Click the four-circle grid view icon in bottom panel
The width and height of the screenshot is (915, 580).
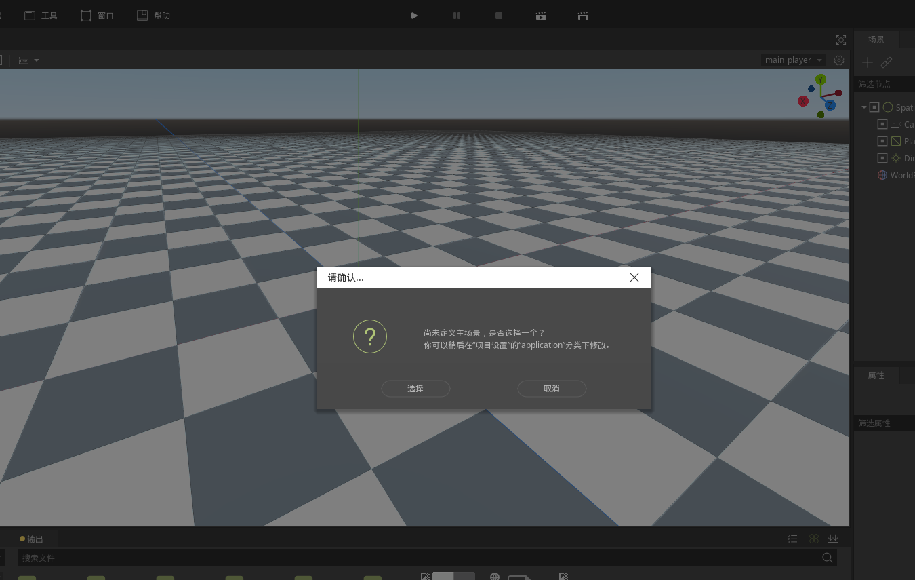(x=814, y=539)
